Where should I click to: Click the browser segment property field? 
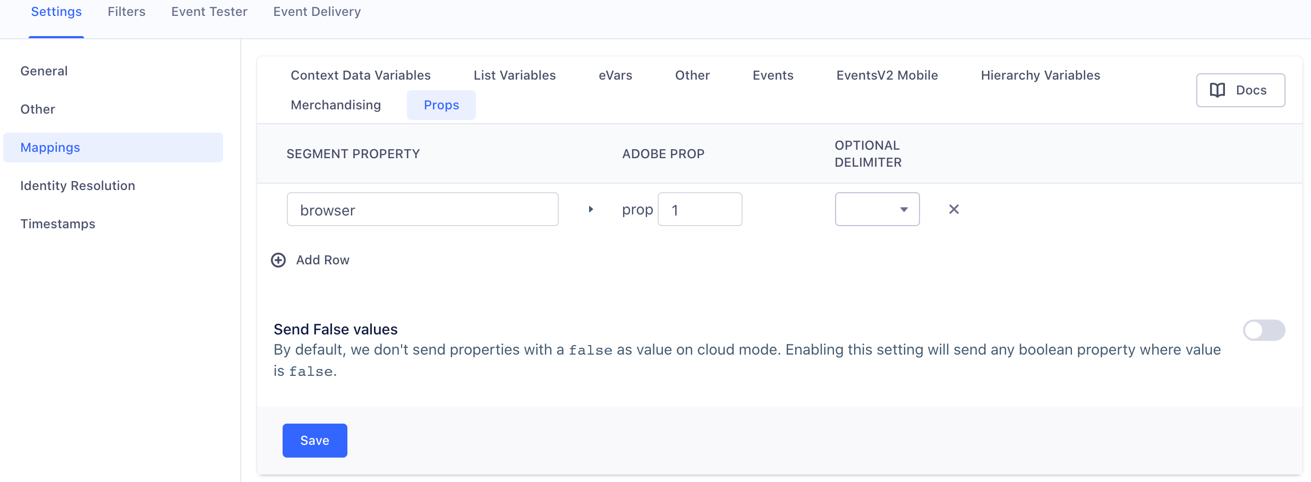422,209
